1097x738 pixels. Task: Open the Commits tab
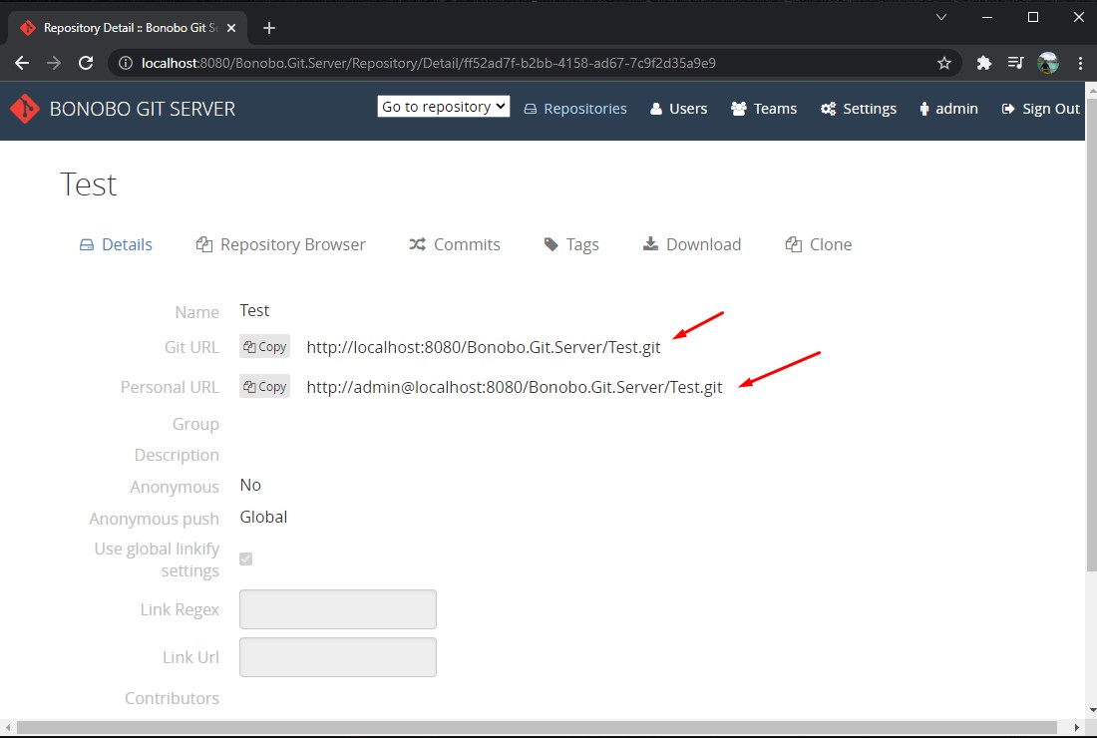[455, 244]
